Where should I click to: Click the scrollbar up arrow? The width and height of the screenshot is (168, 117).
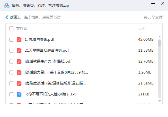160,37
